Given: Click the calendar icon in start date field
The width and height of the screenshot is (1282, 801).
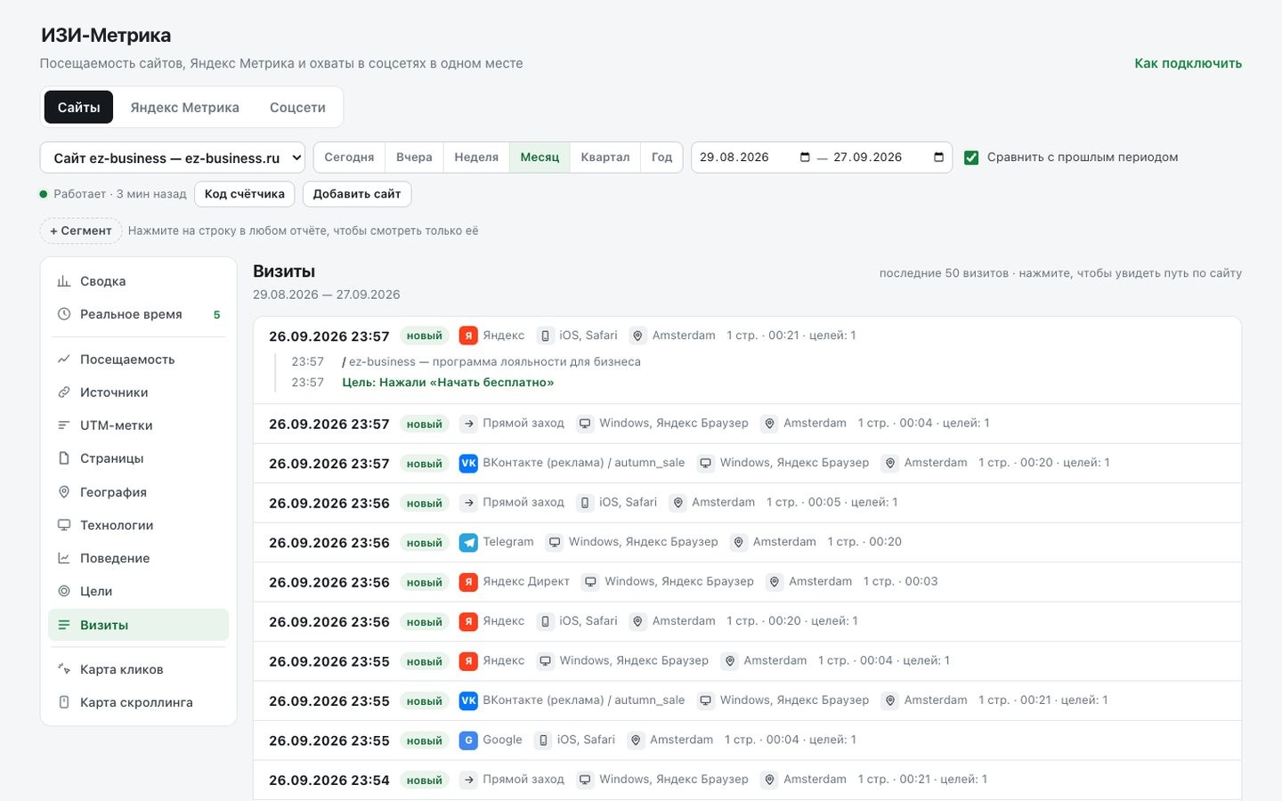Looking at the screenshot, I should click(x=805, y=158).
